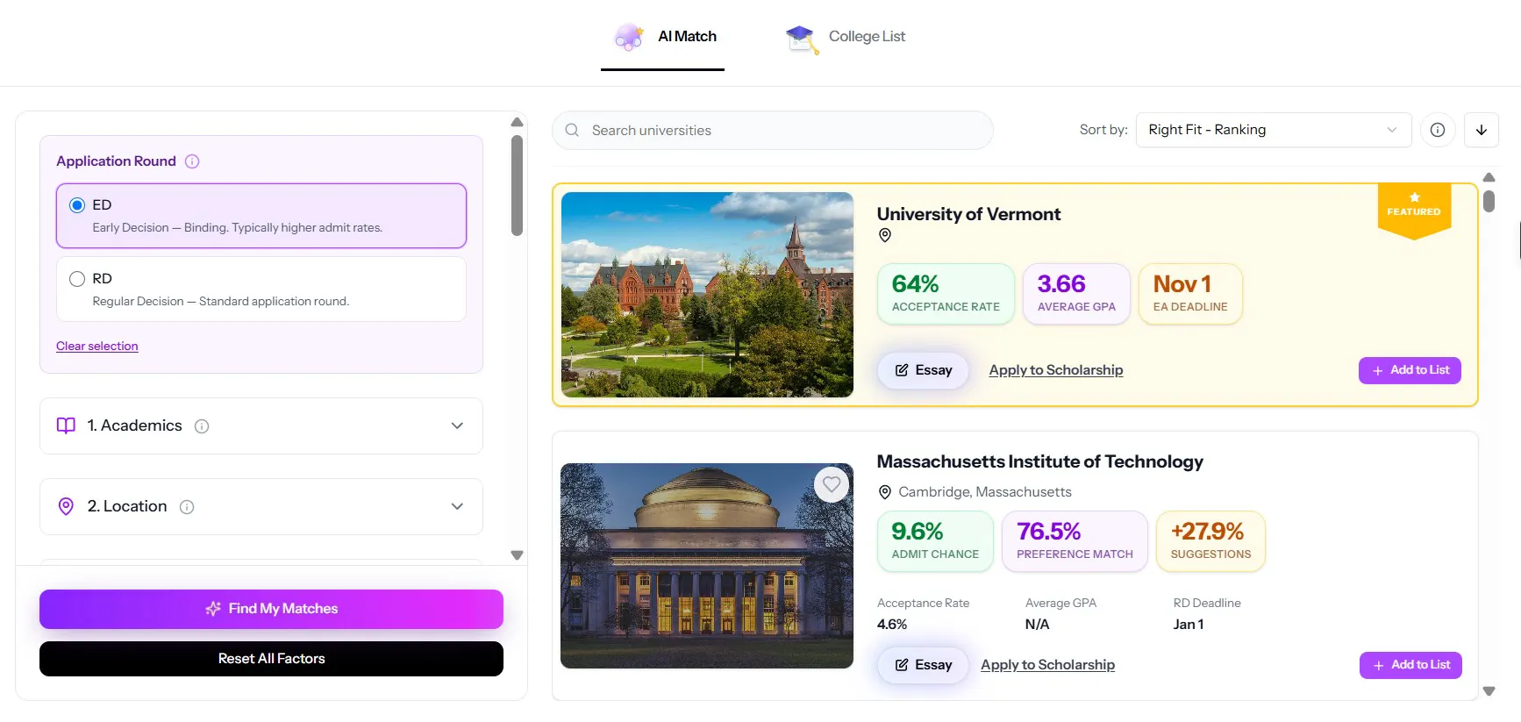Click MIT dome building photo

[x=707, y=566]
